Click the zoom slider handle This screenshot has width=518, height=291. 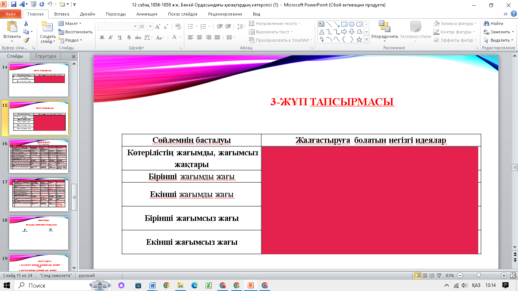pos(479,275)
